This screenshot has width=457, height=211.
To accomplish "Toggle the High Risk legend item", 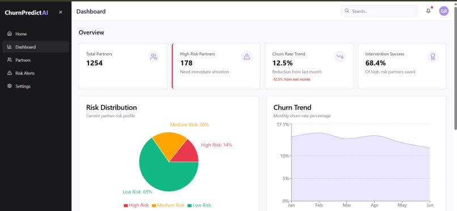I will click(x=136, y=205).
